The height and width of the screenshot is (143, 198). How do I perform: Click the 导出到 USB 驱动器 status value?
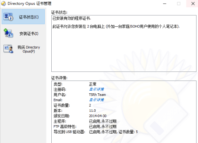(x=113, y=132)
